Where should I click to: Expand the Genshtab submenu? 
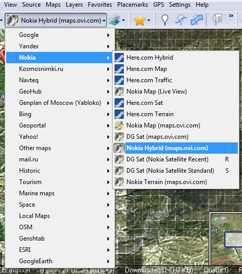pos(61,239)
